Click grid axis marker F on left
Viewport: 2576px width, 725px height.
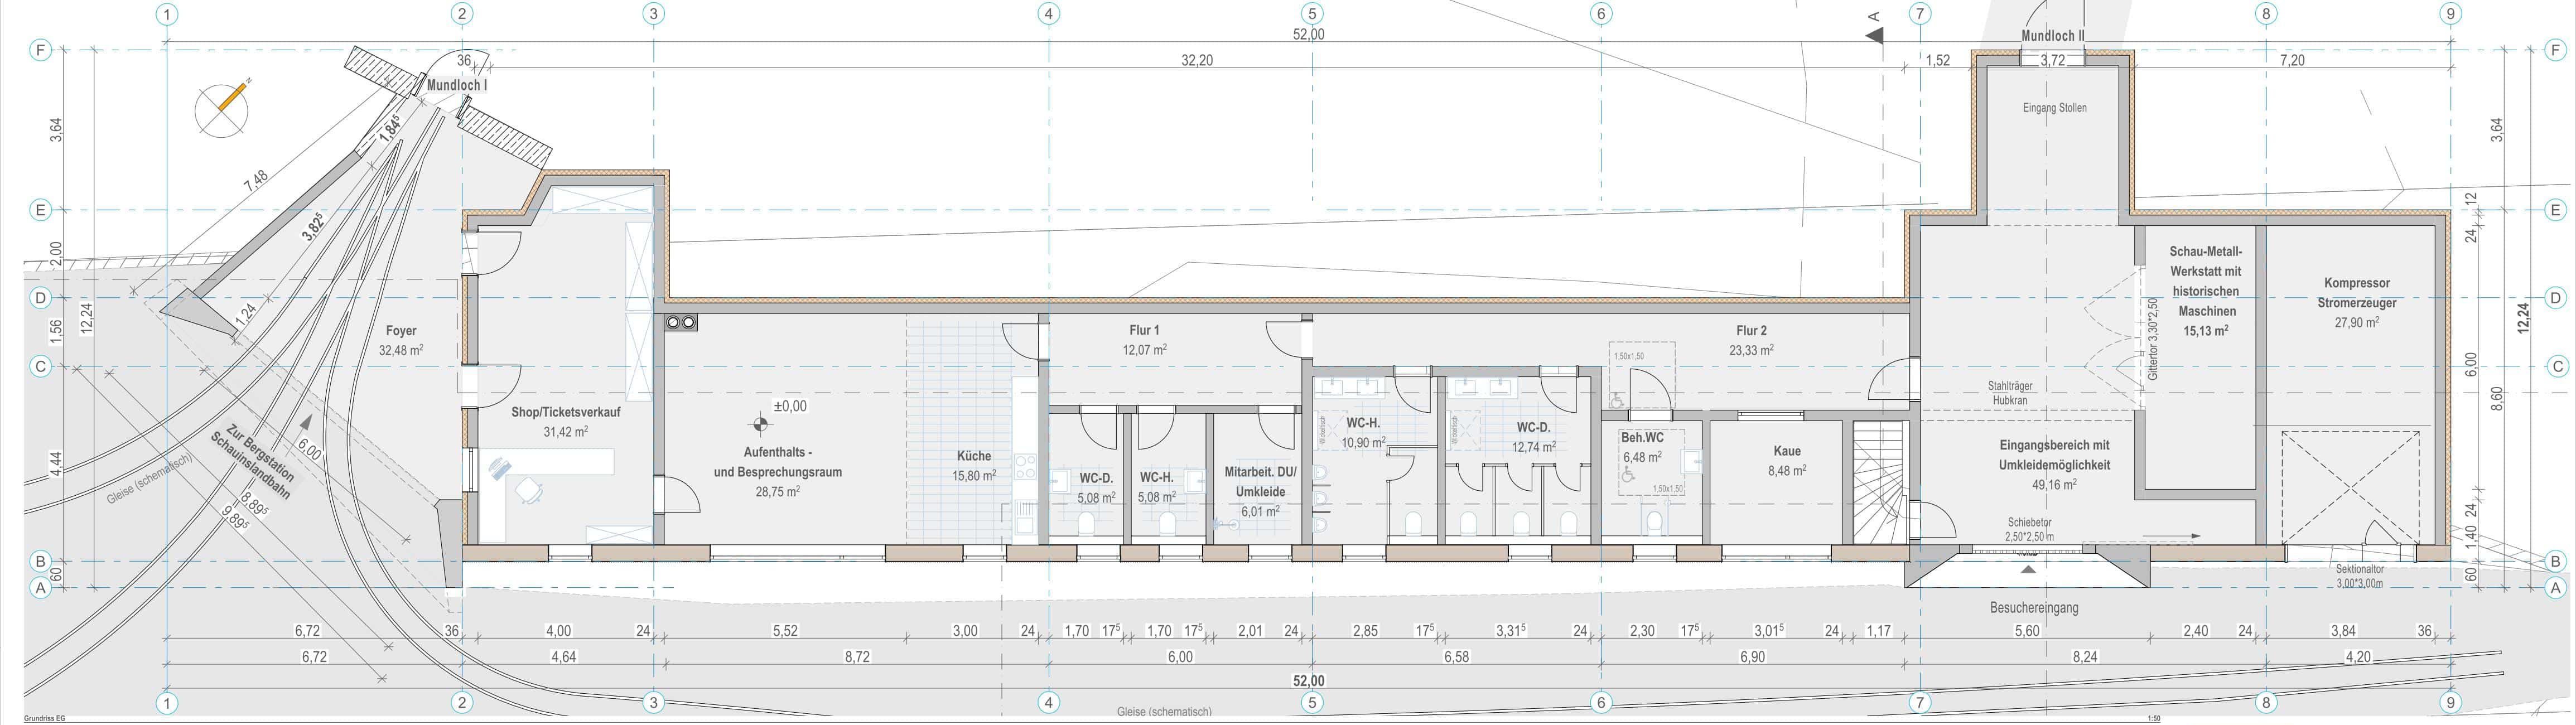(40, 50)
